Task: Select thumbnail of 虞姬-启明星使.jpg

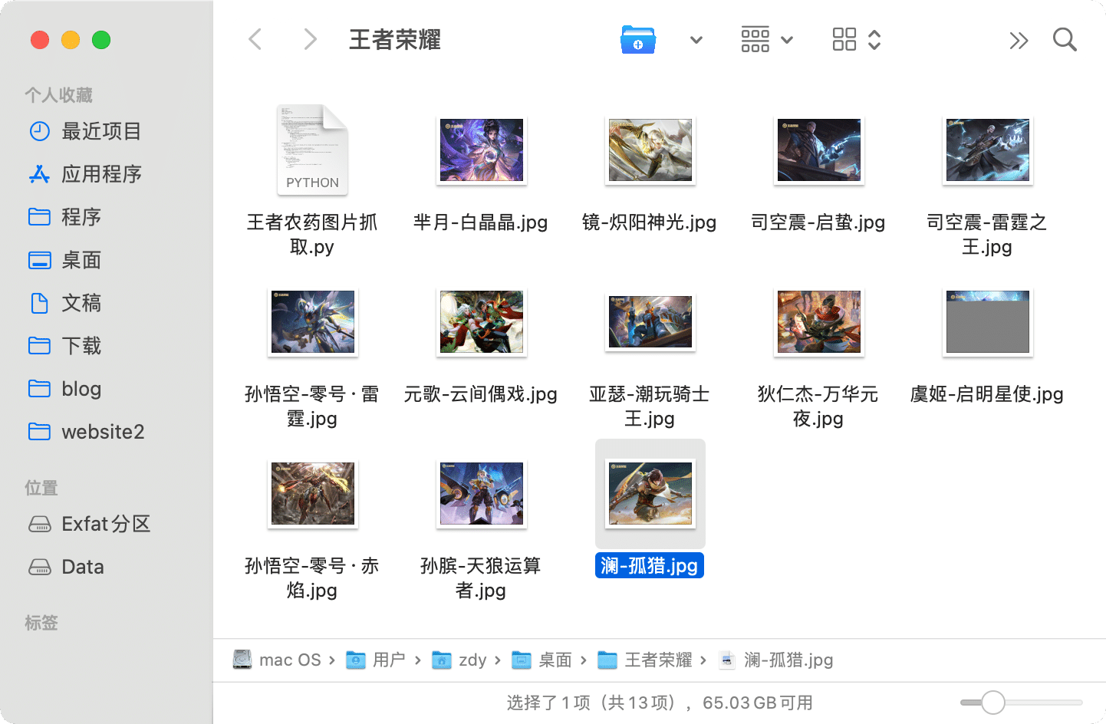Action: (988, 322)
